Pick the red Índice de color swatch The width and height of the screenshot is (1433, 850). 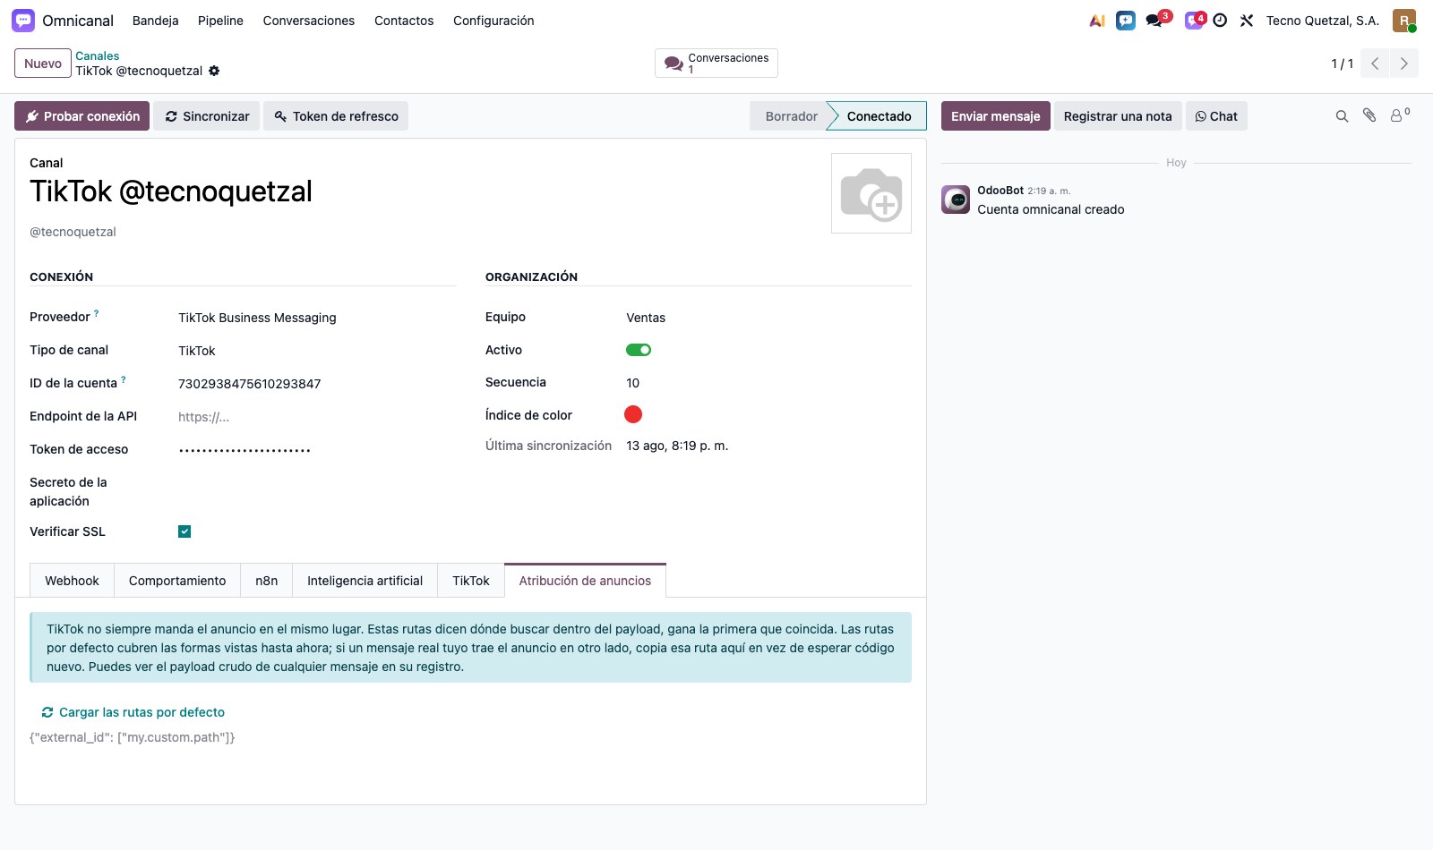click(x=633, y=414)
